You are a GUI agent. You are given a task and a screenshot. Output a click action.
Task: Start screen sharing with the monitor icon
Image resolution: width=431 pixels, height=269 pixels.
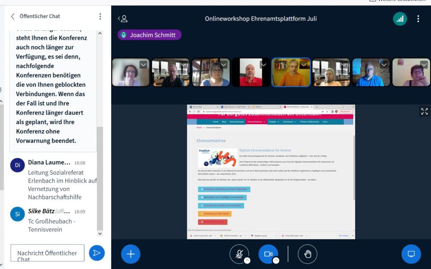411,254
